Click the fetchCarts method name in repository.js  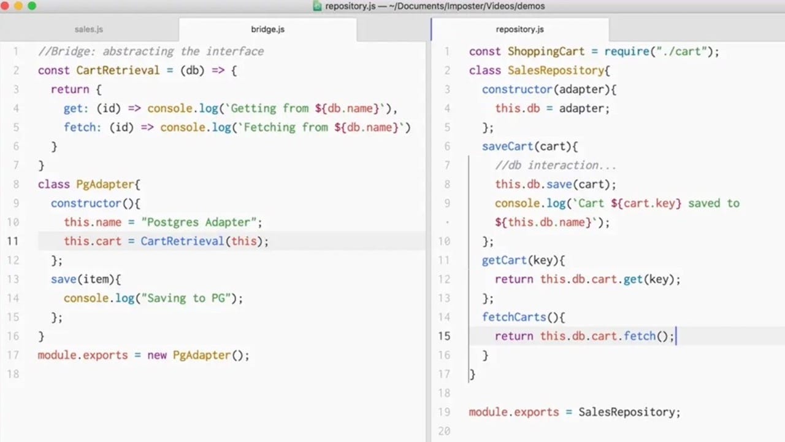tap(514, 317)
